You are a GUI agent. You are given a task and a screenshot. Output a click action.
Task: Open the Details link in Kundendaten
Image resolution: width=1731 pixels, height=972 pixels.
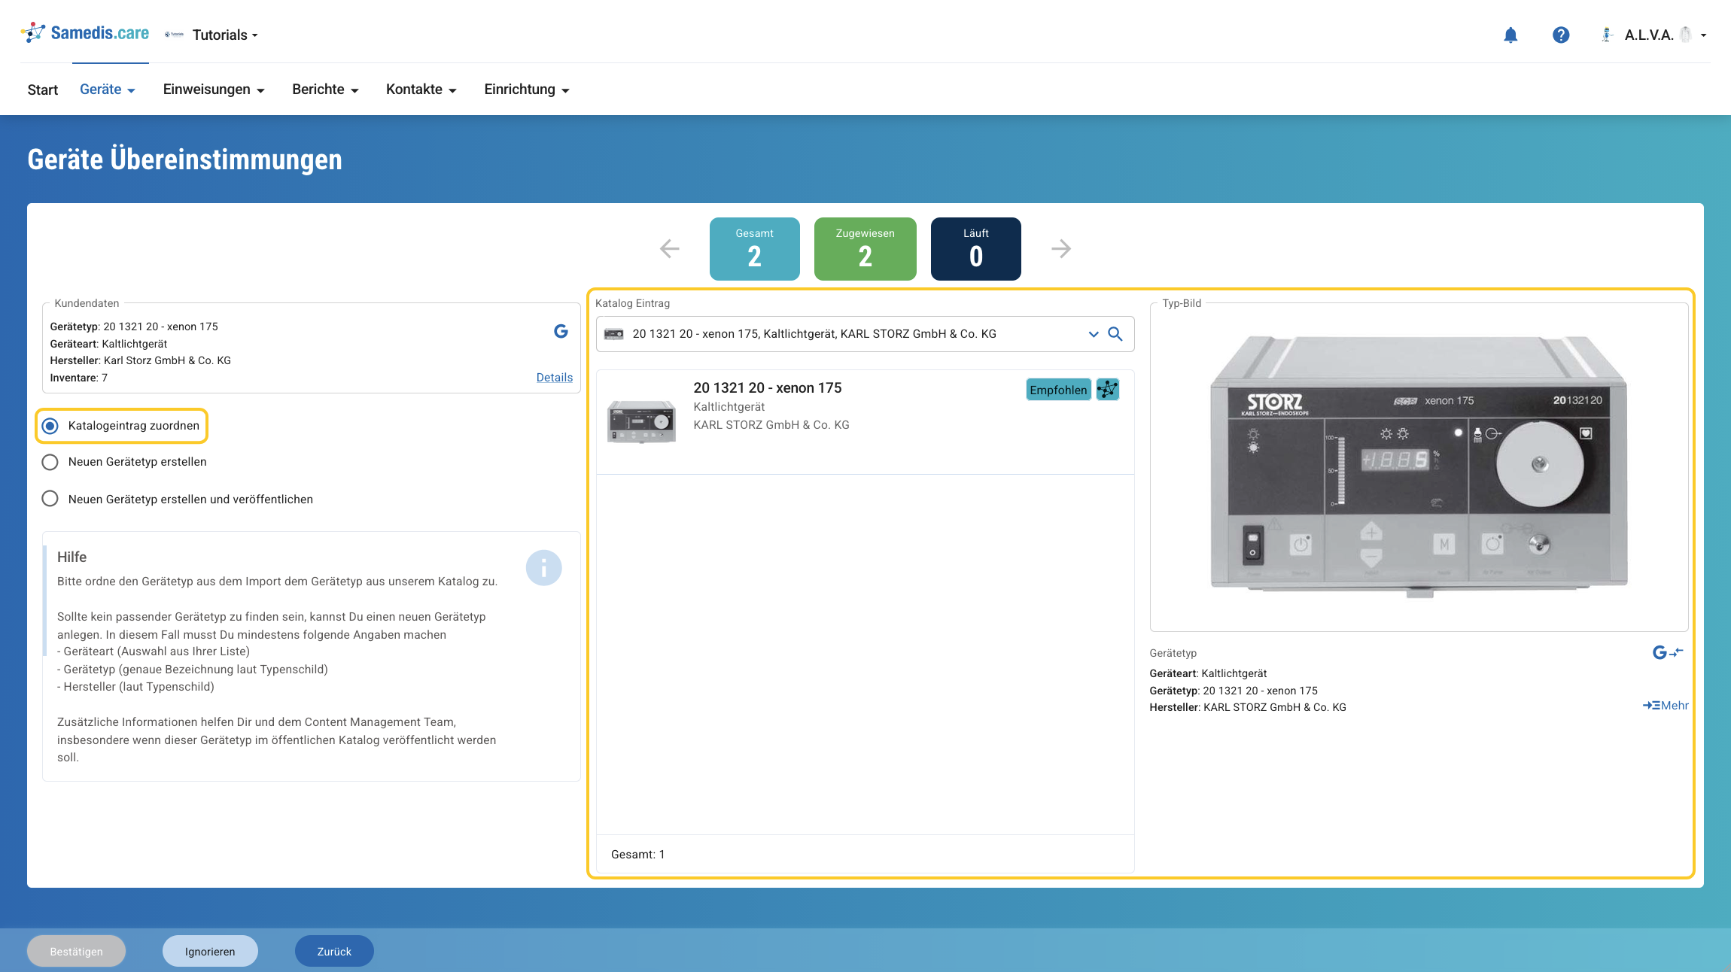point(555,378)
